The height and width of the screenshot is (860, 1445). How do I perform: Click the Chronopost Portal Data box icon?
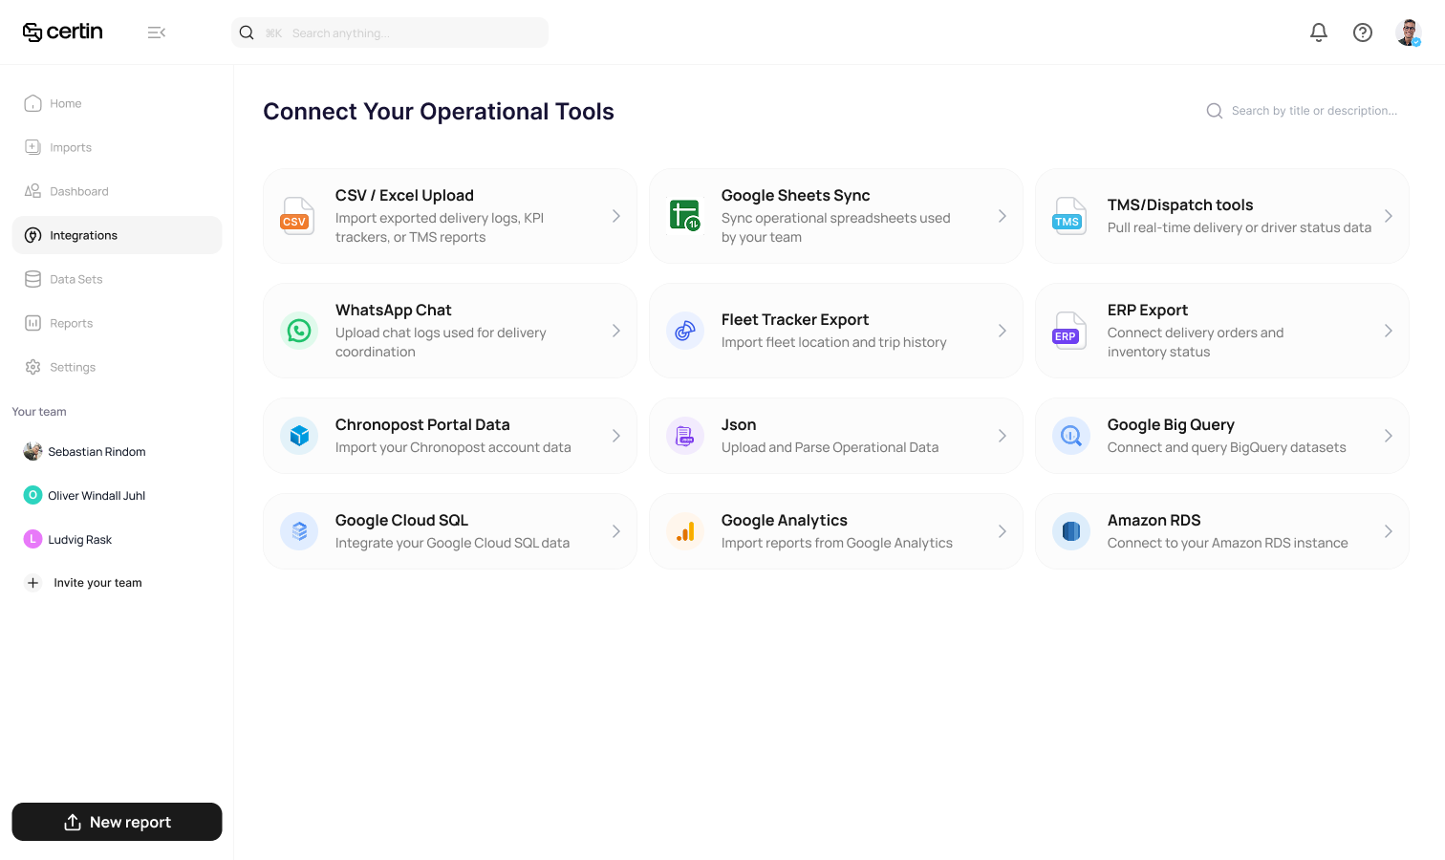(299, 436)
